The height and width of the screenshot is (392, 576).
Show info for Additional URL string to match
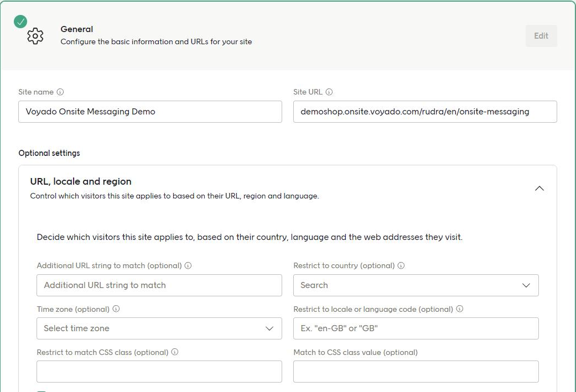188,265
